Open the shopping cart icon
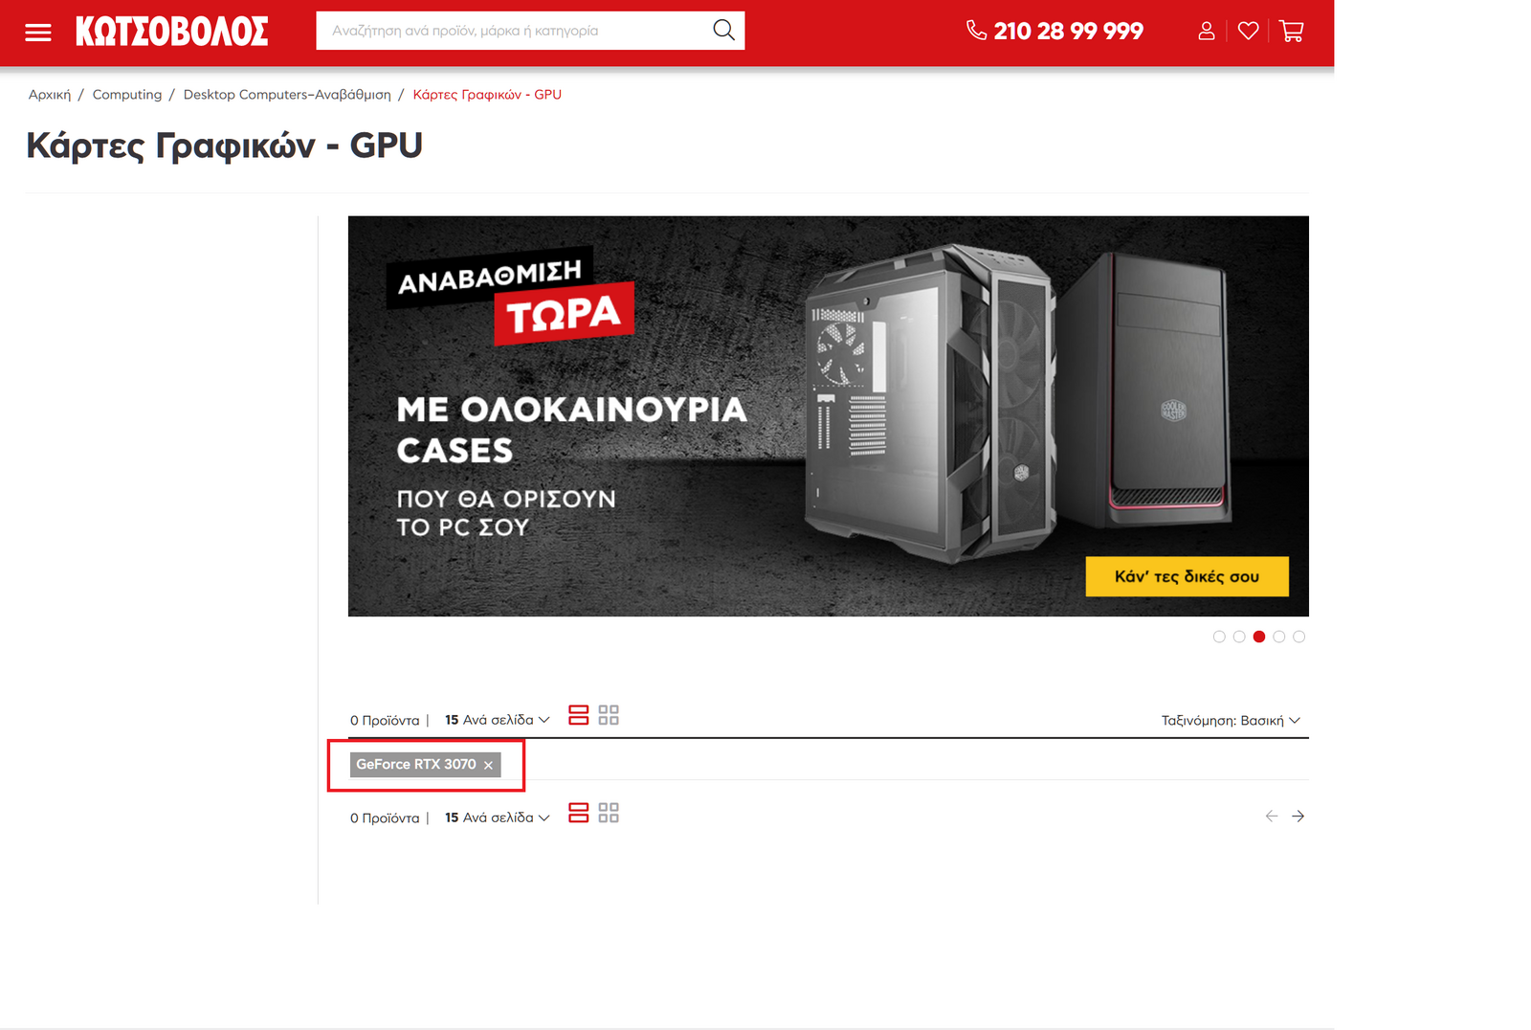This screenshot has height=1030, width=1531. [1292, 32]
